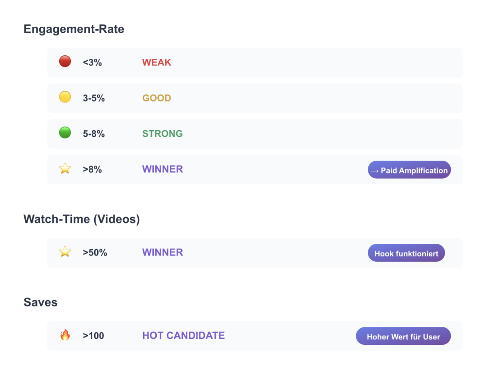Screen dimensions: 497x371
Task: Click the red circle icon for WEAK
Action: [x=65, y=62]
